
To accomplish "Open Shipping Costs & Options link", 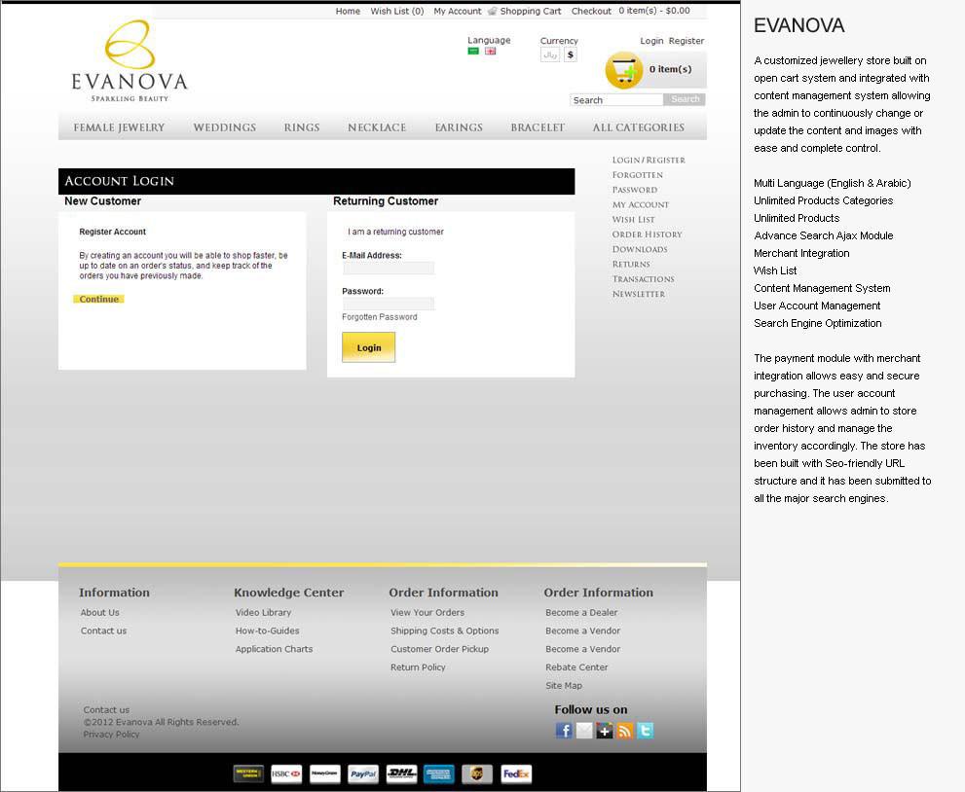I will [x=444, y=630].
